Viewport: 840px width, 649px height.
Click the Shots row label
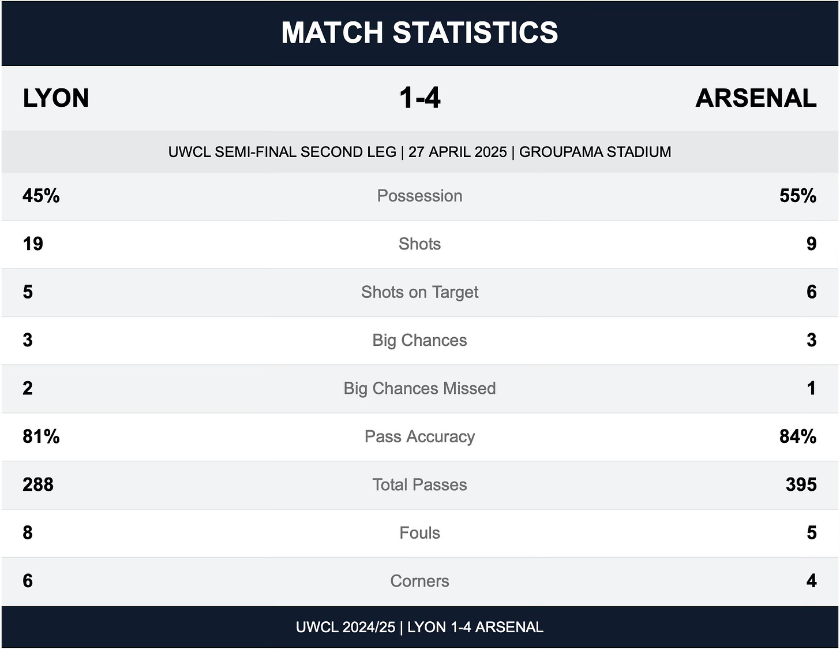(x=419, y=244)
